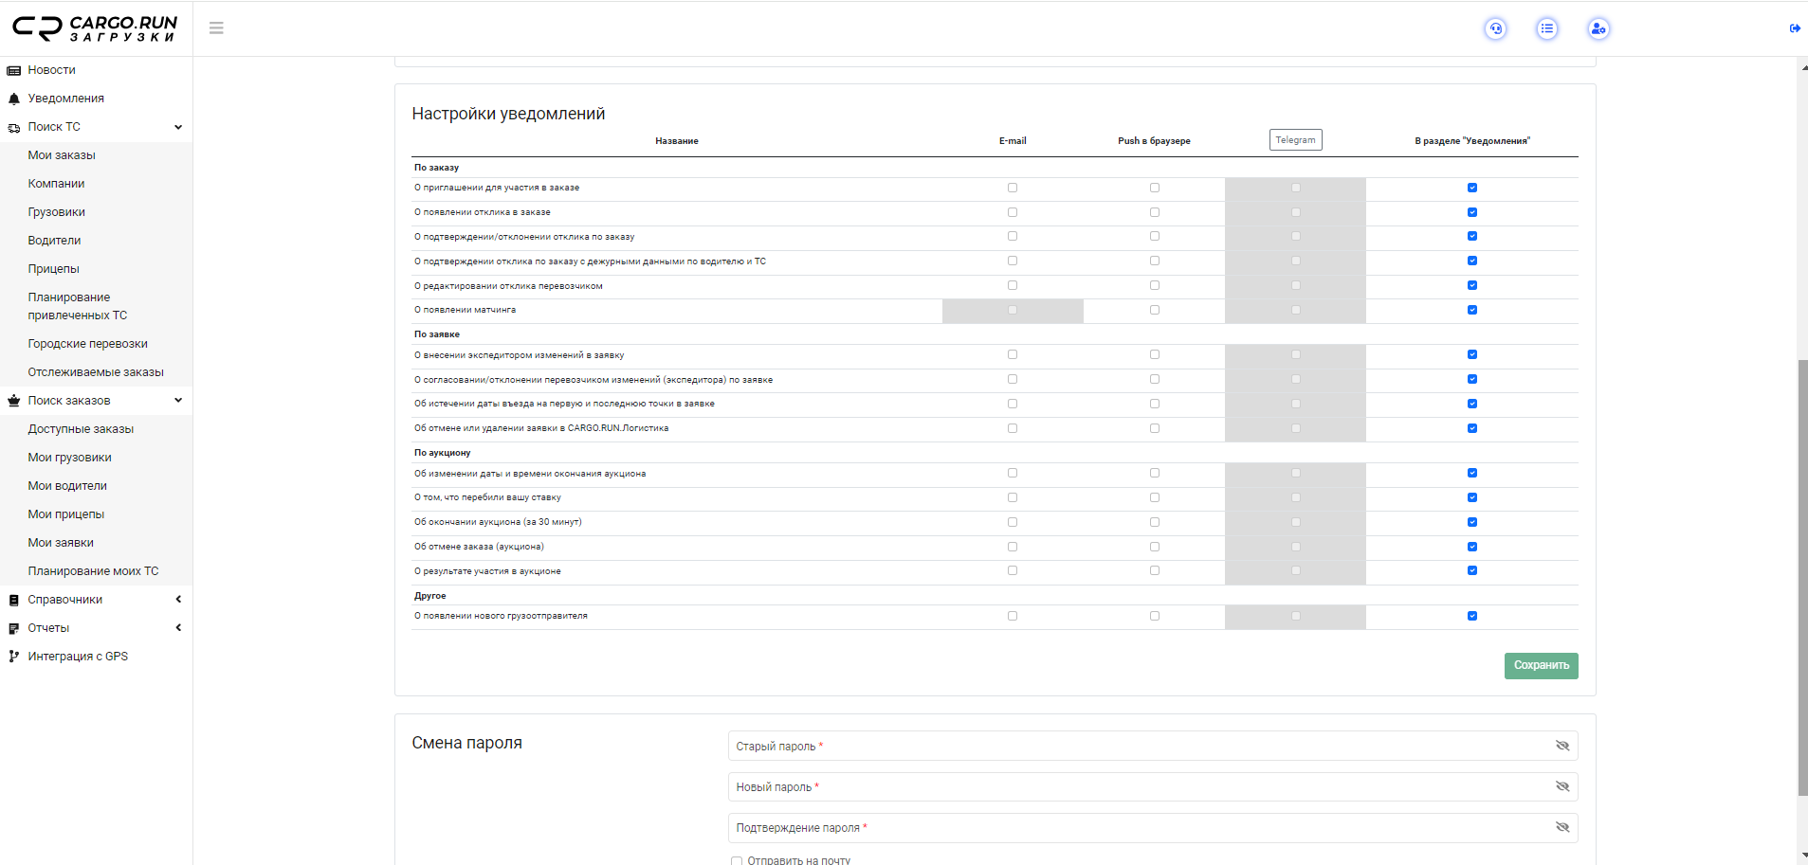Open Интеграция с GPS
1808x865 pixels.
pos(78,657)
